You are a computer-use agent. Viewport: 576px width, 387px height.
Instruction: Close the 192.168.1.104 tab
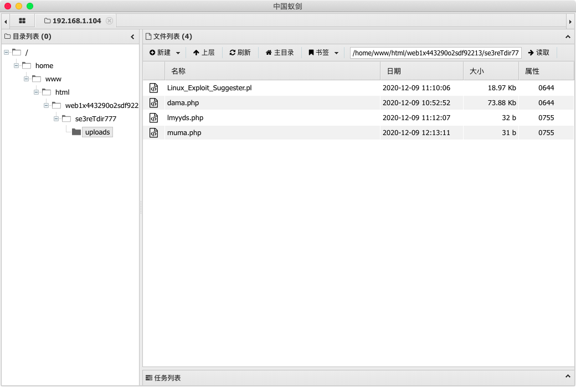109,20
